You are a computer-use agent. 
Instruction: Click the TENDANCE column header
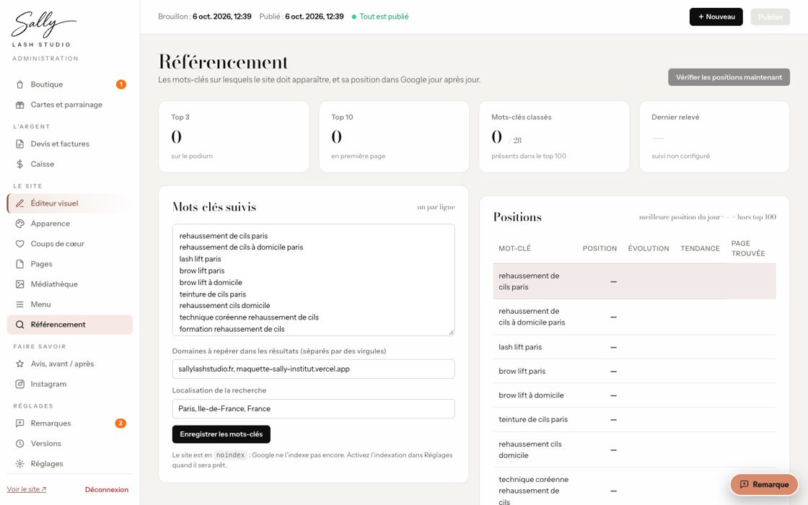coord(700,248)
